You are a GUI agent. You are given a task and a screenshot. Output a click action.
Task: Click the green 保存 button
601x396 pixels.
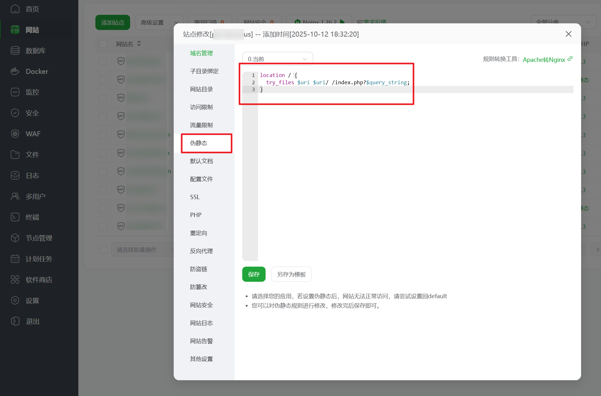(x=254, y=274)
